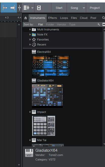Click the Mai Tai keyboard icon
The height and width of the screenshot is (167, 105).
click(x=34, y=140)
